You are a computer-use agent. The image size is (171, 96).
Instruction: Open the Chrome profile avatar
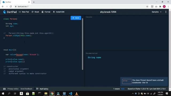(164, 6)
